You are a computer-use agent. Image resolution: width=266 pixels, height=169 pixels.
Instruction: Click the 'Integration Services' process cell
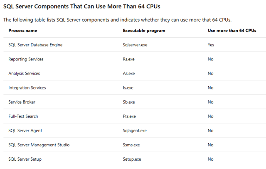click(x=27, y=88)
